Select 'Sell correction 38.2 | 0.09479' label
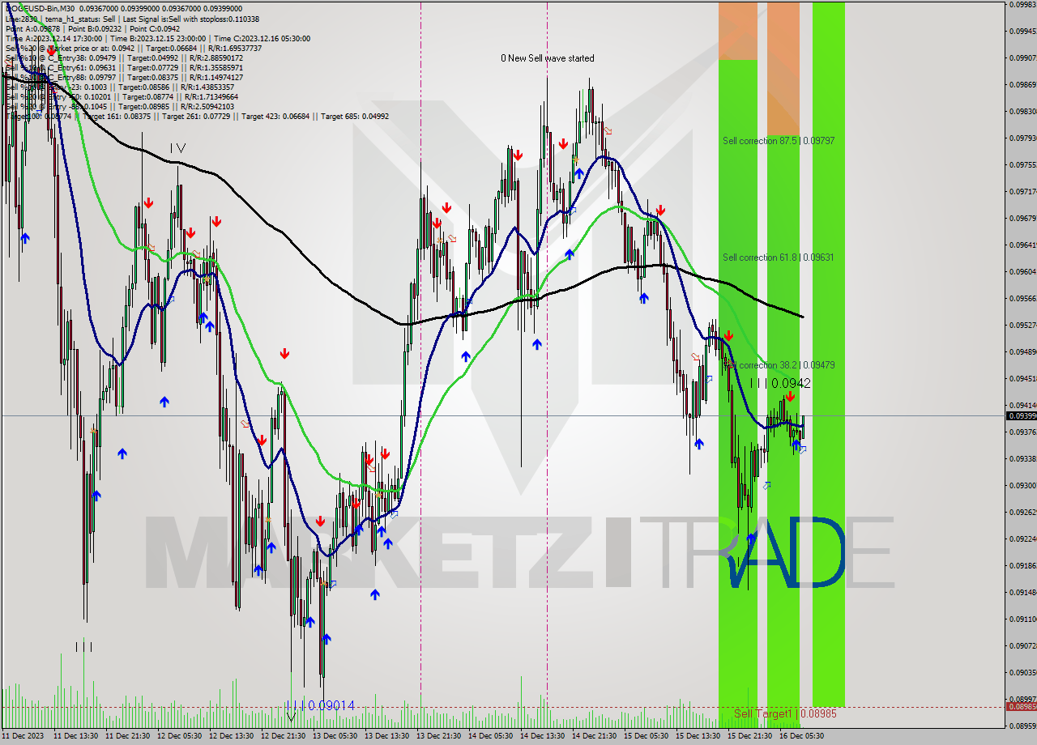 coord(779,365)
